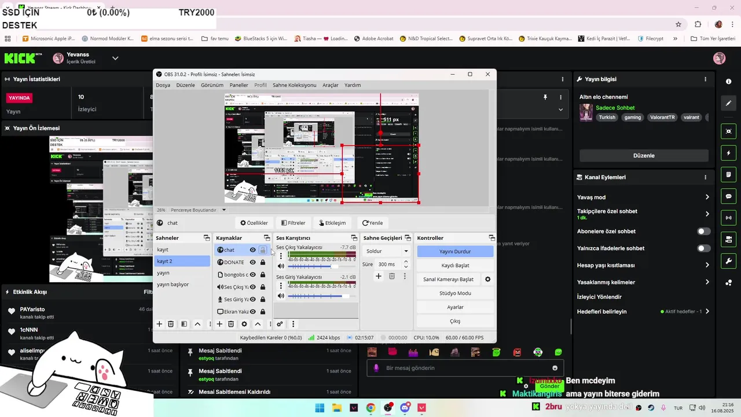Open the scene filters icon in the Sahneler toolbar

click(x=184, y=324)
